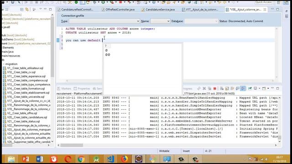Screen dimensions: 292x164
Task: Click the console horizontal scrollbar thumb
Action: (x=72, y=145)
